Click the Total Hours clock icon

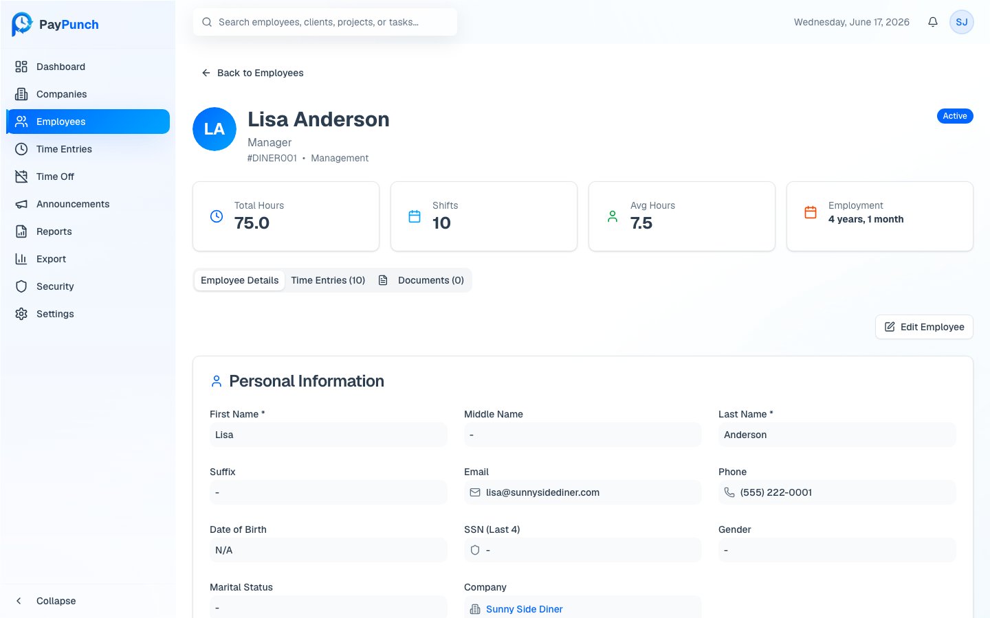pyautogui.click(x=217, y=216)
